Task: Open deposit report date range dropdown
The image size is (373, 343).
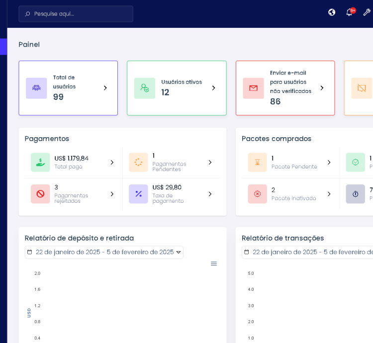Action: [x=104, y=252]
